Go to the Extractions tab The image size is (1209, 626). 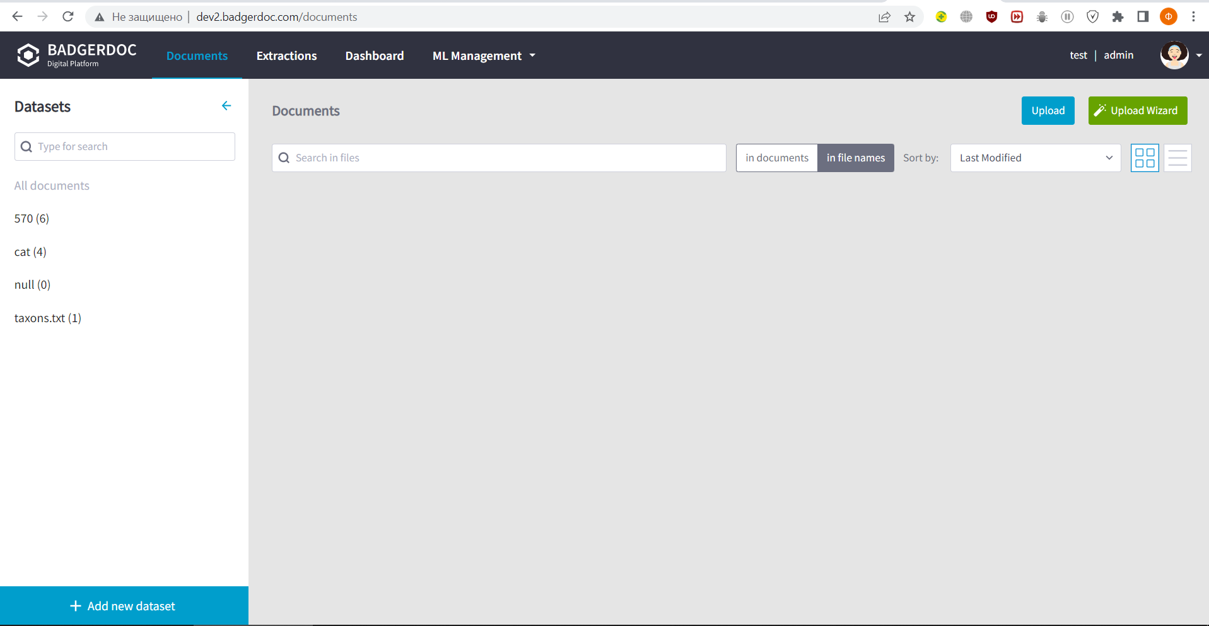point(286,55)
